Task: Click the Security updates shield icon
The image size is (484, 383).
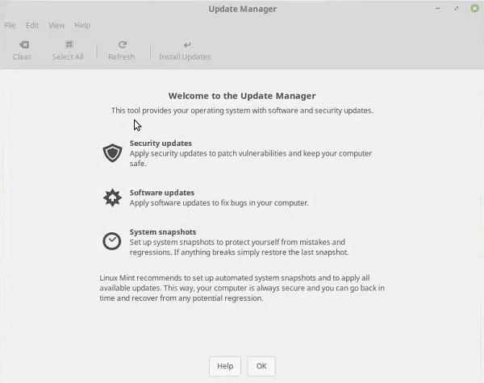Action: [x=112, y=152]
